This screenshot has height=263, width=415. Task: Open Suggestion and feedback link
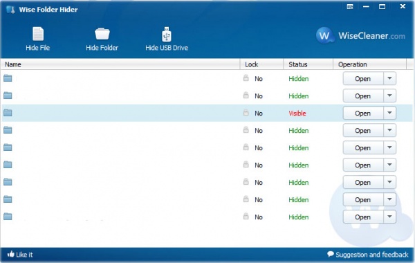click(x=368, y=255)
